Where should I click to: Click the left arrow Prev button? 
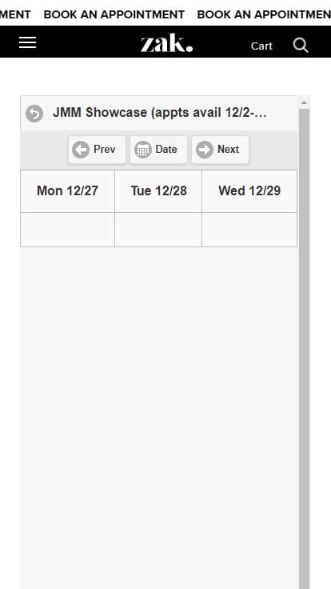point(97,150)
